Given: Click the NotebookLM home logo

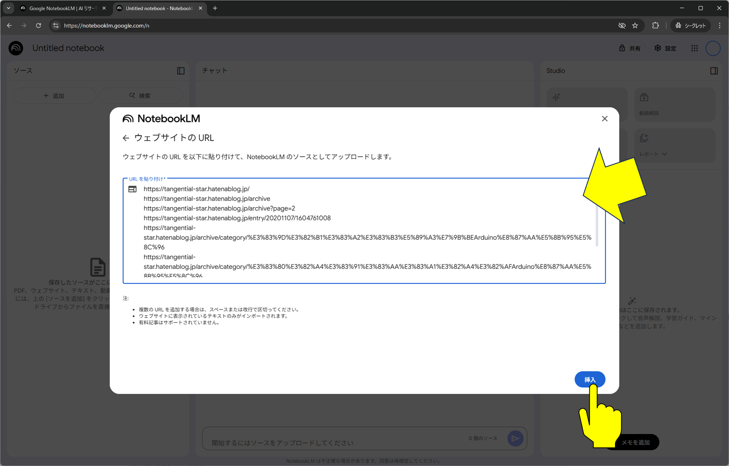Looking at the screenshot, I should coord(16,48).
